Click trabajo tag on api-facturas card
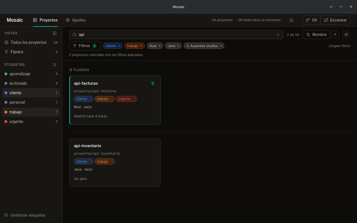The width and height of the screenshot is (357, 223). coord(104,99)
